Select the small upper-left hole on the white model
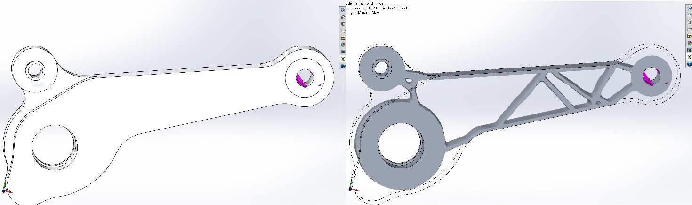 coord(34,70)
